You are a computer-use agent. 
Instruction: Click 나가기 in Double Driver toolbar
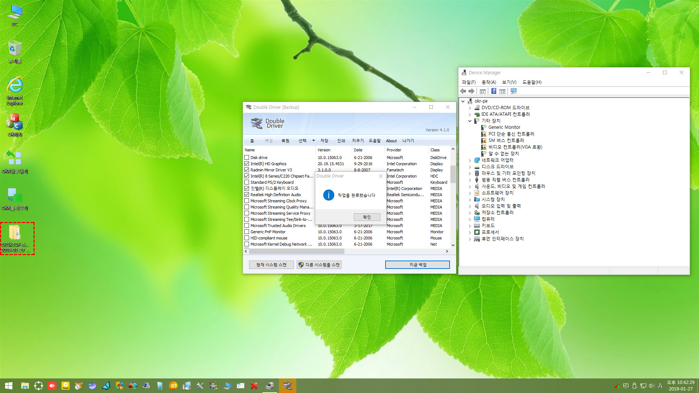[408, 141]
